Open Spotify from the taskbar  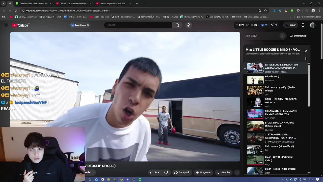pos(140,179)
